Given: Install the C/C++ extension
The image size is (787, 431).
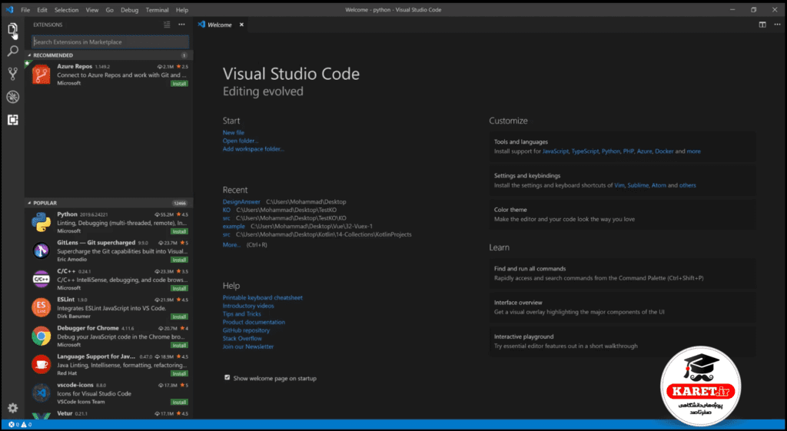Looking at the screenshot, I should (x=179, y=289).
